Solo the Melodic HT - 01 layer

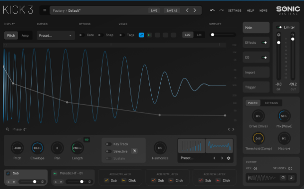point(56,181)
